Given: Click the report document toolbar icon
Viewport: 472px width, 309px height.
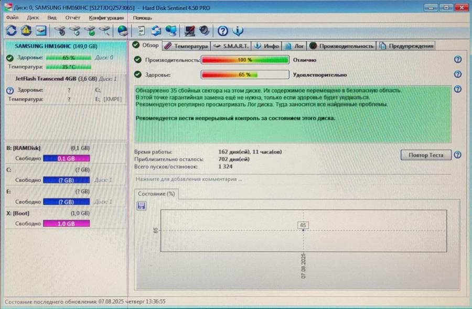Looking at the screenshot, I should click(x=141, y=30).
